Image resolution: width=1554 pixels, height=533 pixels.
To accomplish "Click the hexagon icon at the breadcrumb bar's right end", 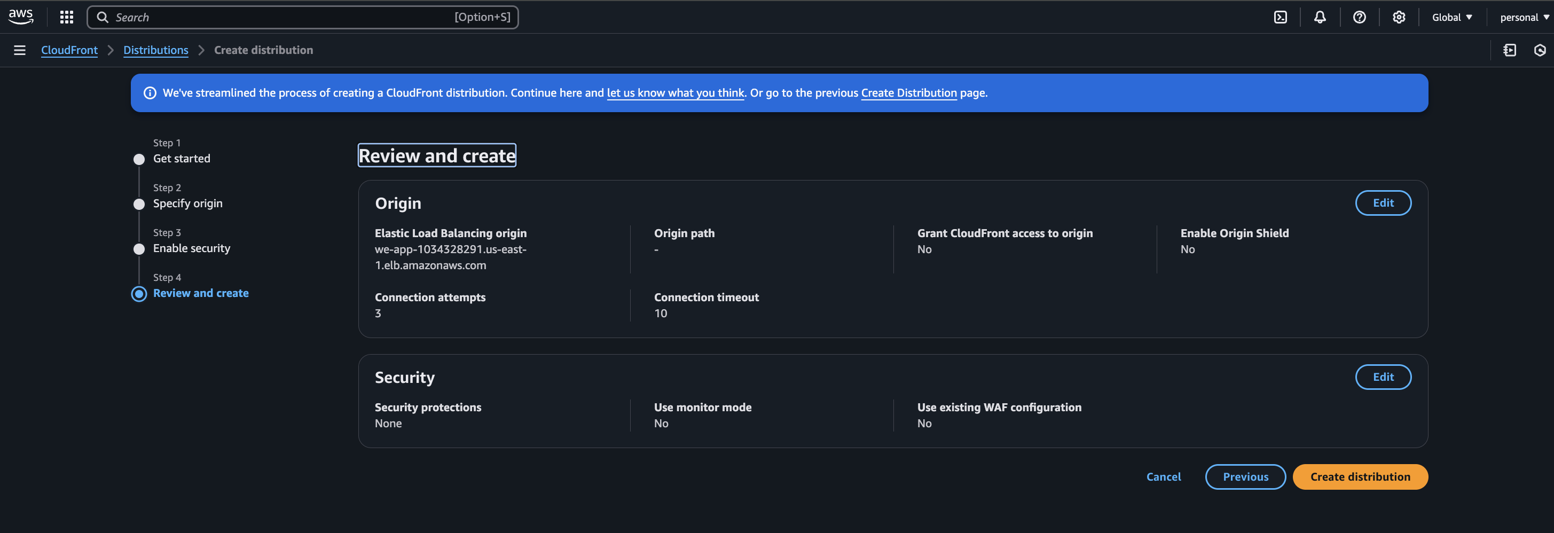I will coord(1540,50).
